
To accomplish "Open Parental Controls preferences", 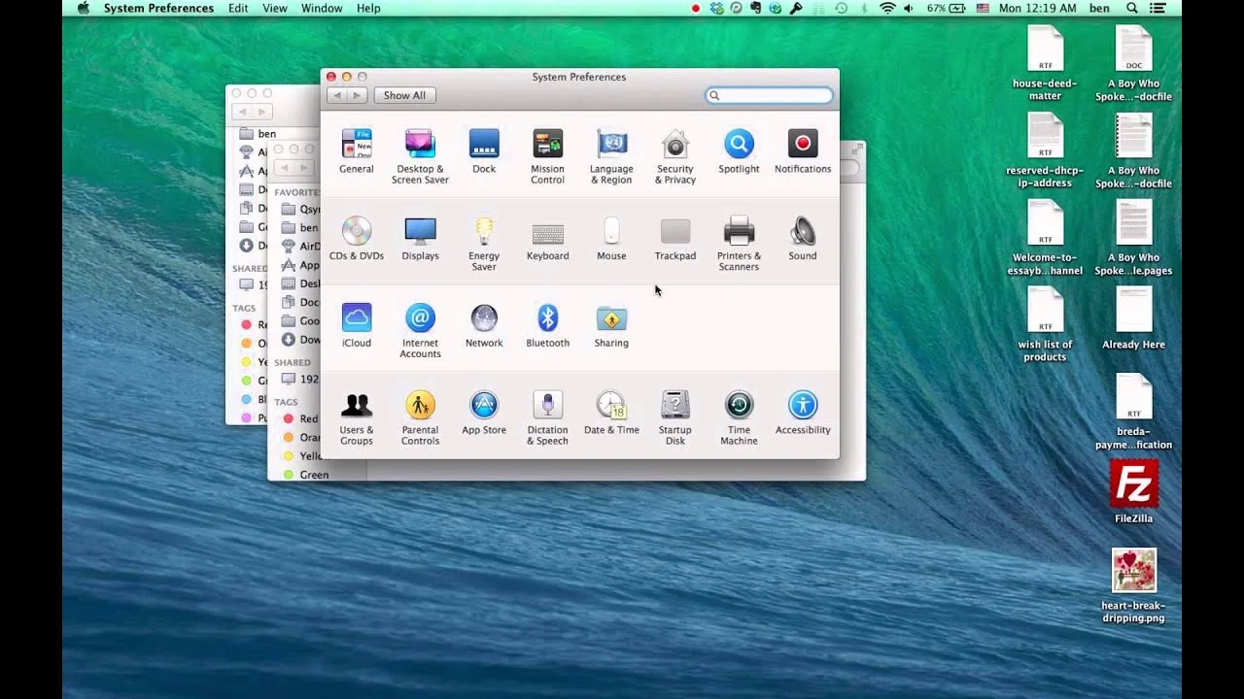I will coord(420,417).
